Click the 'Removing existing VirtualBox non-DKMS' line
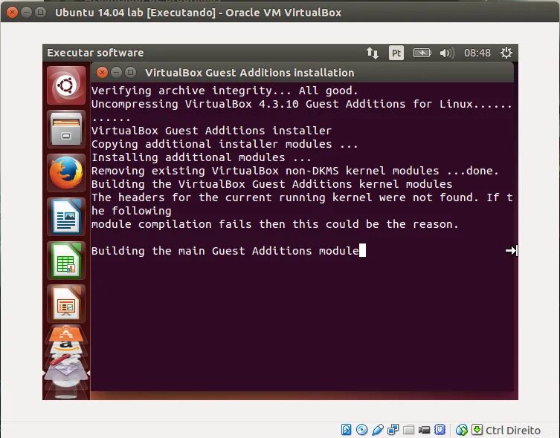 (295, 171)
